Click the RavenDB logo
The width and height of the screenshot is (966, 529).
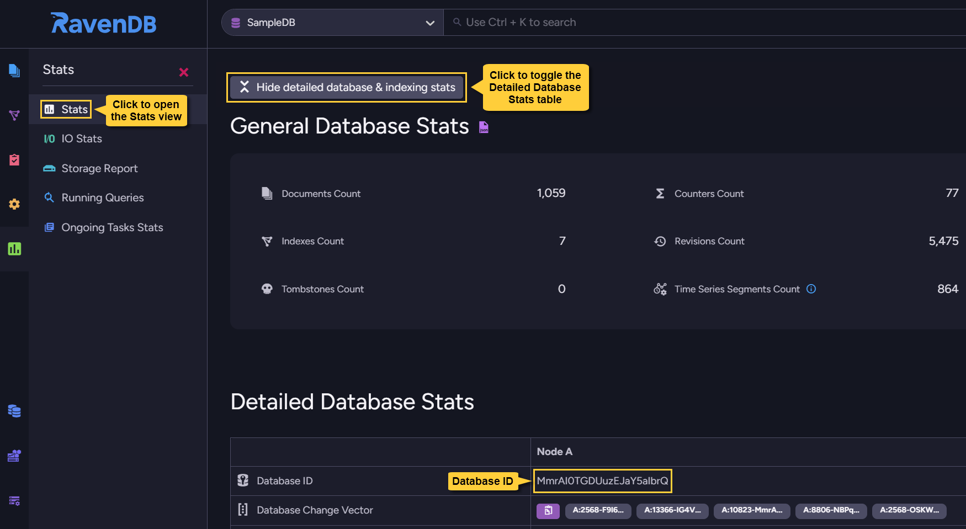pos(104,23)
